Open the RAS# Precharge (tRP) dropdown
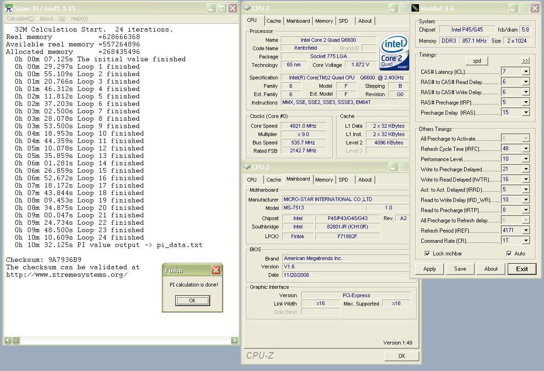 coord(526,102)
